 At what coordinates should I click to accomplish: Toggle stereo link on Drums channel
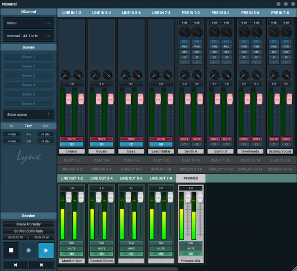pos(72,144)
